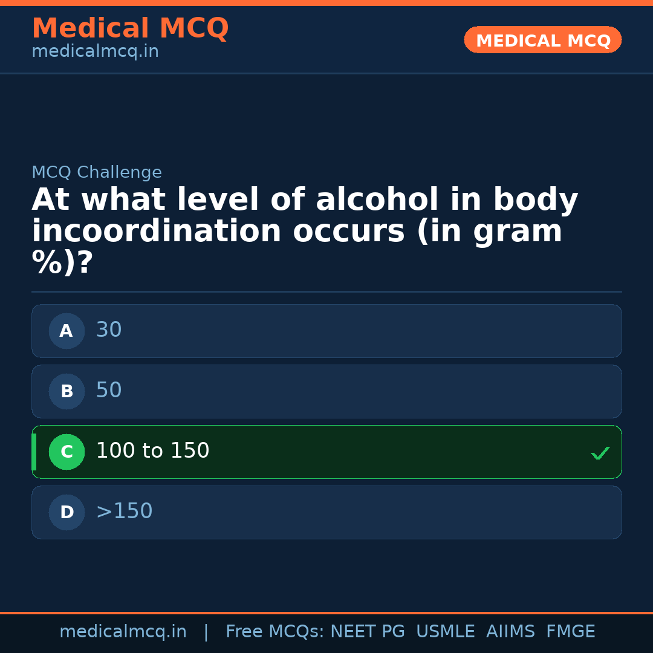Pick the 100 to 150 answer
The image size is (653, 653).
pos(326,452)
